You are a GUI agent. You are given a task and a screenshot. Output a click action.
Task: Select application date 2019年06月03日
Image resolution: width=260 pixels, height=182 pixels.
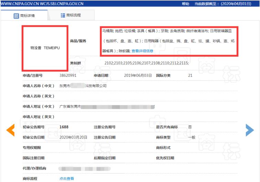(x=138, y=76)
